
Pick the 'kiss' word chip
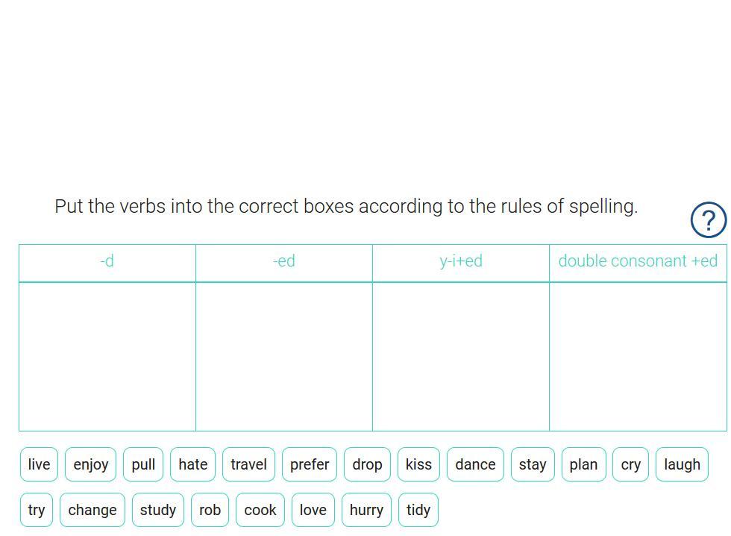pyautogui.click(x=418, y=464)
